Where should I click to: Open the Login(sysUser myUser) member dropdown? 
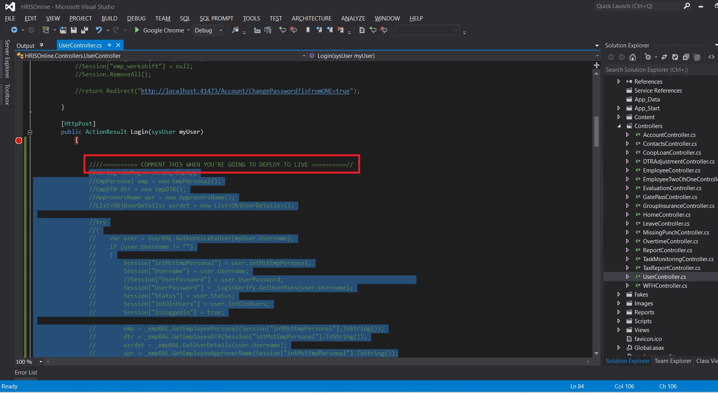[x=452, y=56]
